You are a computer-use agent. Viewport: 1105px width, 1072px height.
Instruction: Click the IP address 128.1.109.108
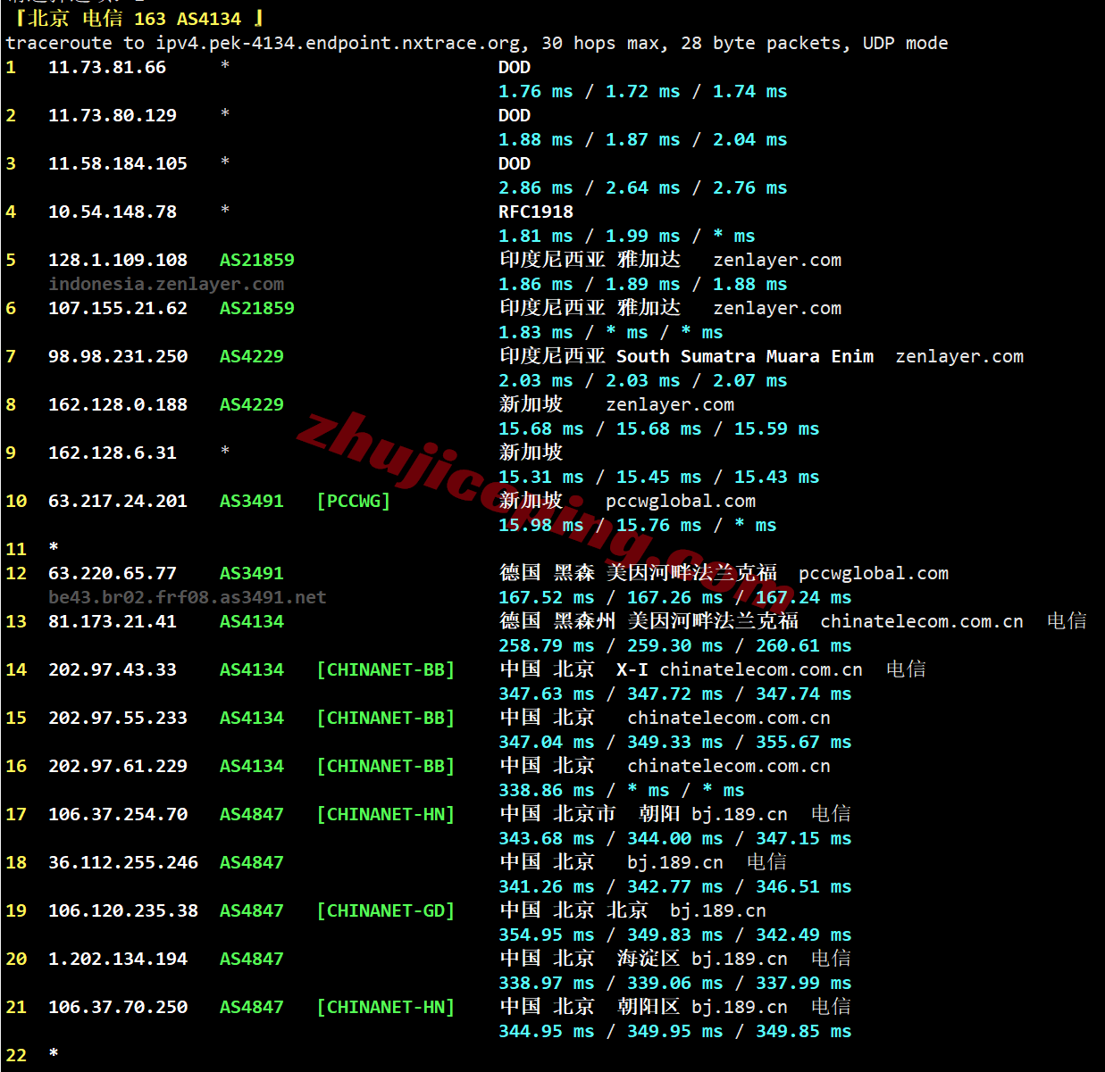coord(118,260)
